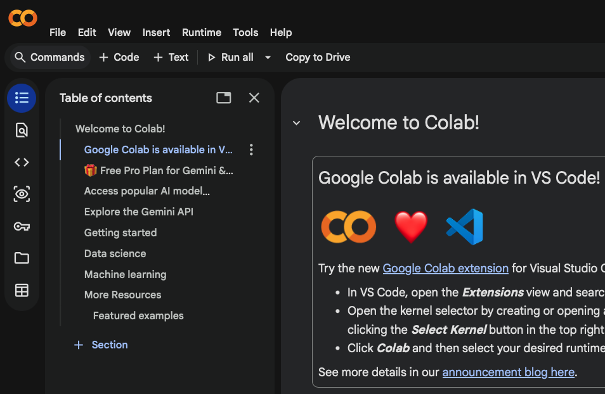
Task: Open the Variables inspector sidebar icon
Action: [x=22, y=194]
